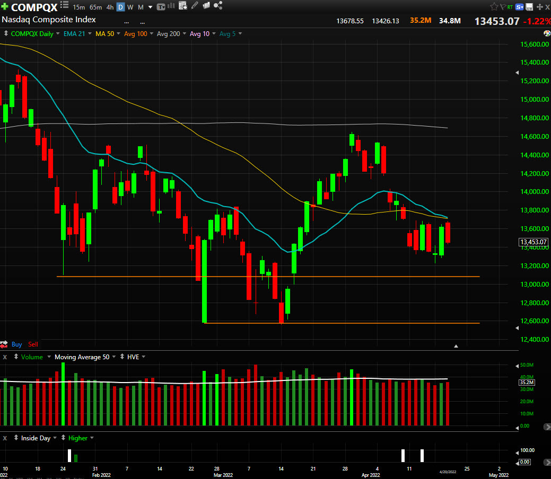Select the 4h timeframe
Screen dimensions: 551x479
(110, 7)
